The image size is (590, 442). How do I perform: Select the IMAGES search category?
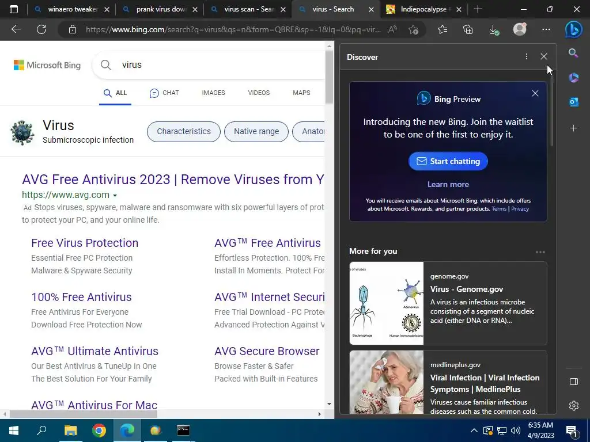(x=213, y=93)
